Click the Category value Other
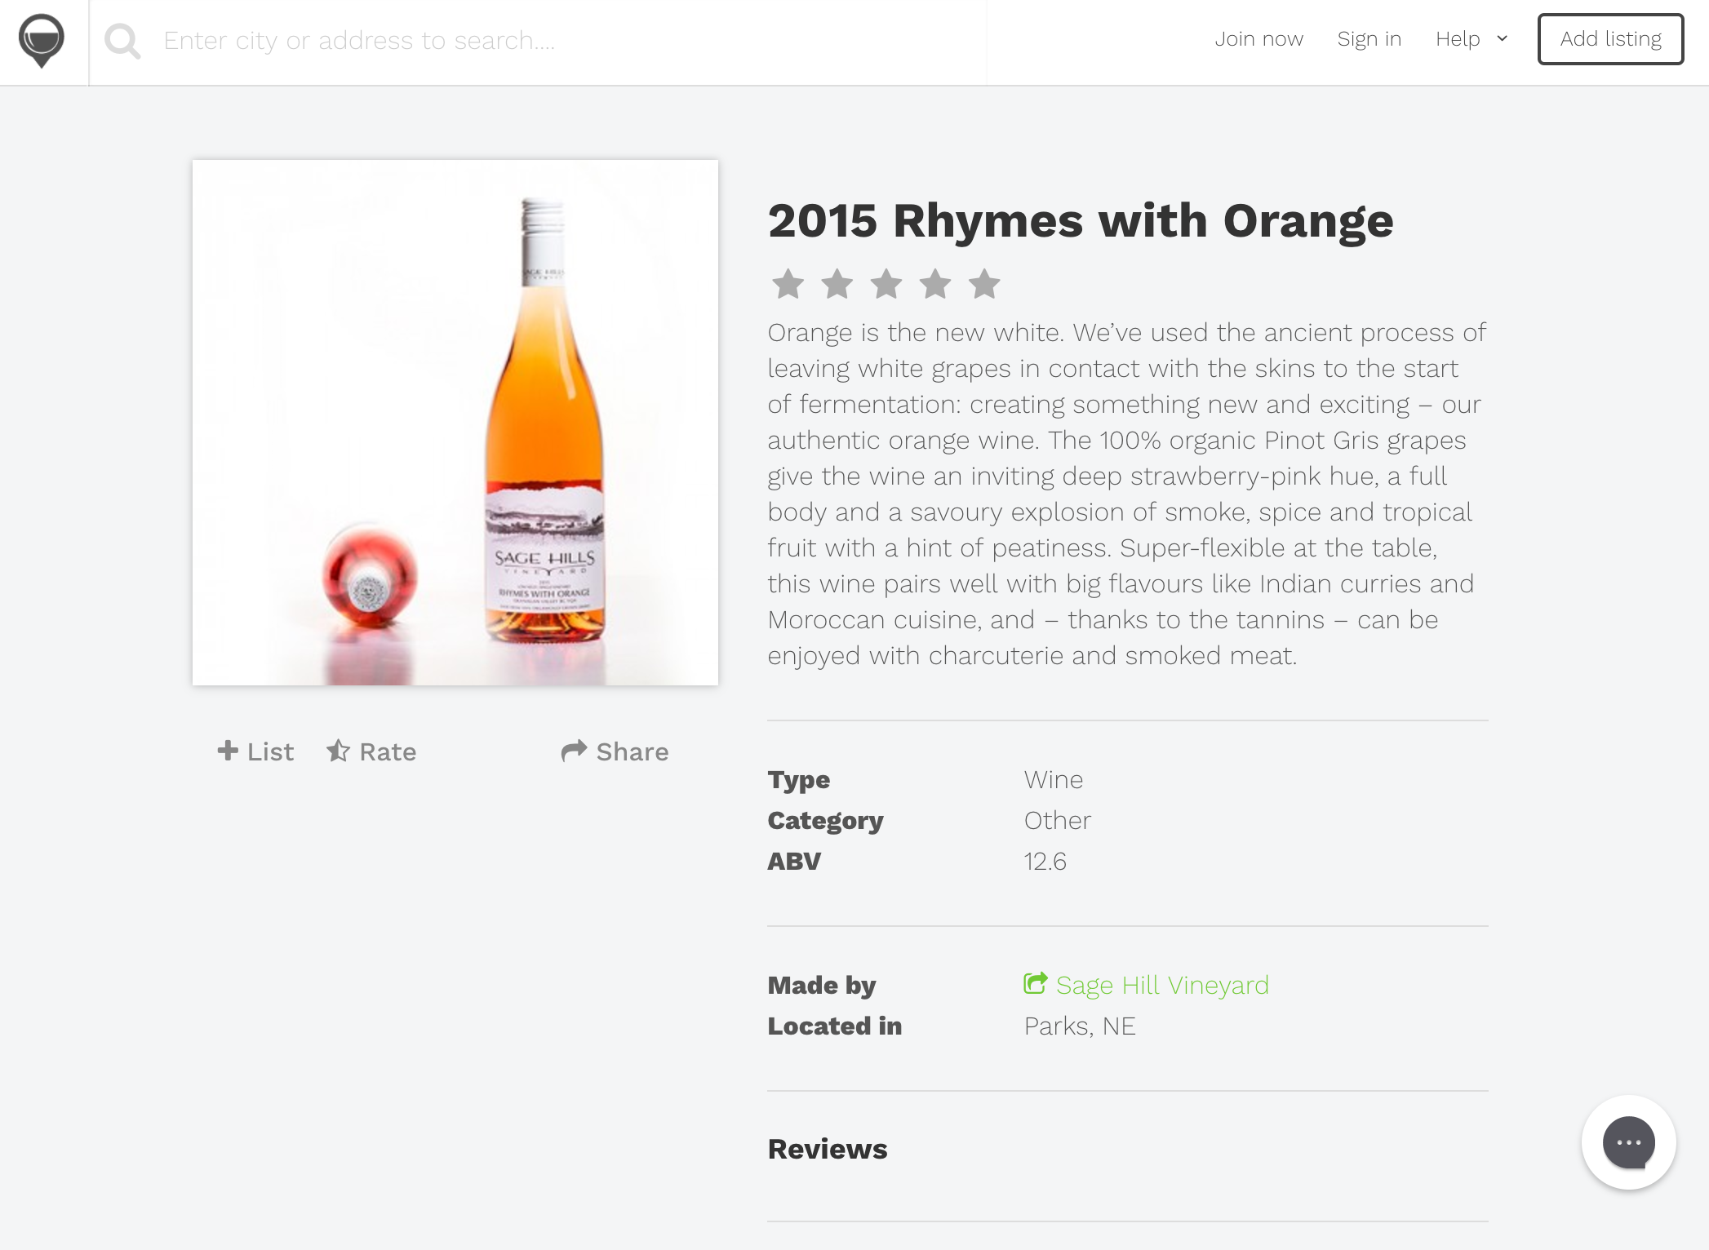This screenshot has width=1709, height=1250. pos(1058,820)
